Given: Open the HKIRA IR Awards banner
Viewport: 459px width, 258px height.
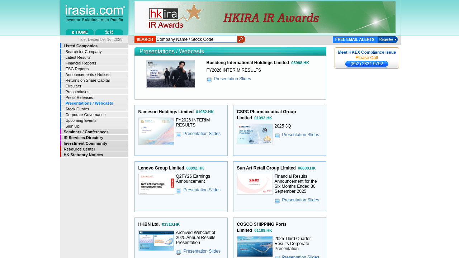Looking at the screenshot, I should [265, 17].
